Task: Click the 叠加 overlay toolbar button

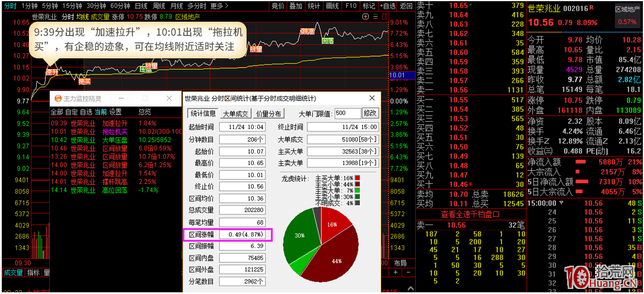Action: (296, 6)
